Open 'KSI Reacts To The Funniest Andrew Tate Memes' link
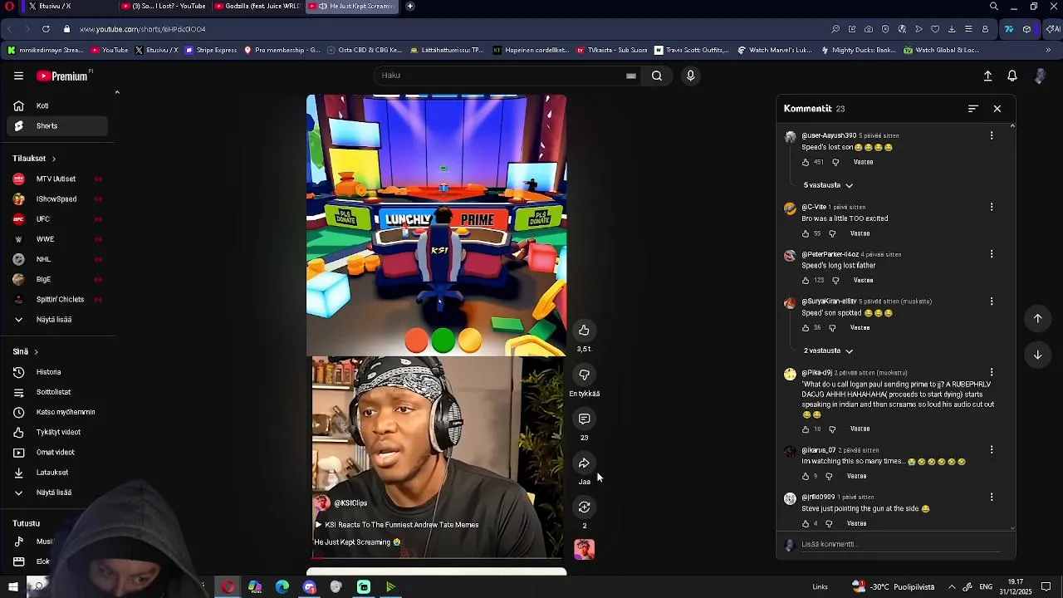This screenshot has height=598, width=1063. (396, 525)
